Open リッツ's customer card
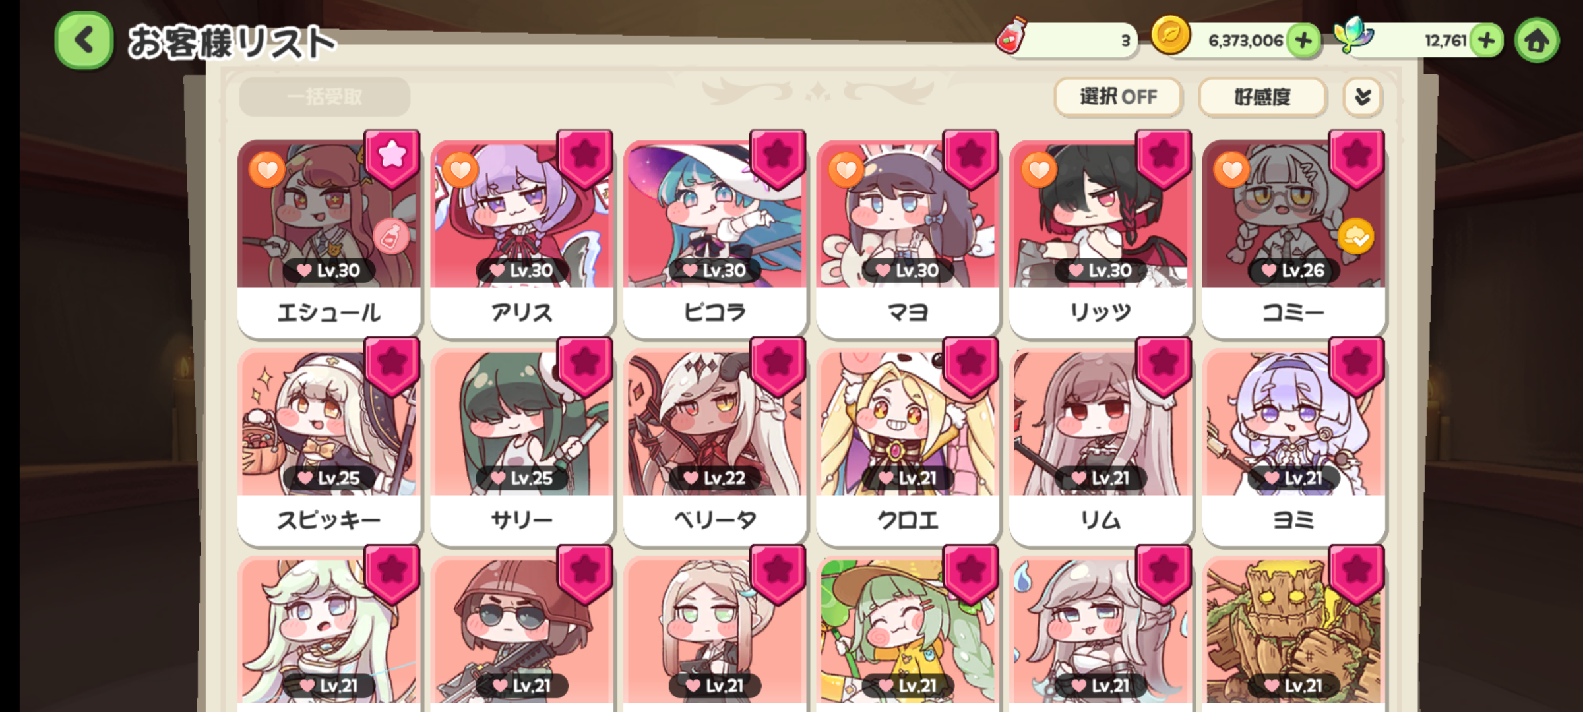The image size is (1583, 712). pyautogui.click(x=1100, y=237)
